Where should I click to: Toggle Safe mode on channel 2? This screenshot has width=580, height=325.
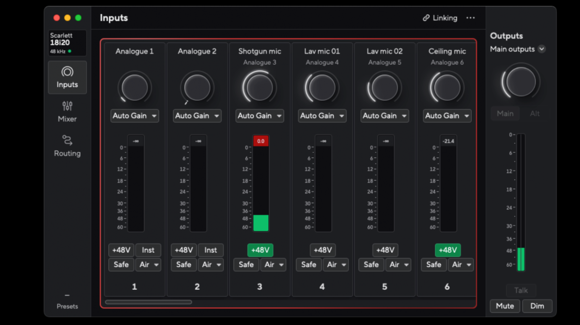[184, 264]
